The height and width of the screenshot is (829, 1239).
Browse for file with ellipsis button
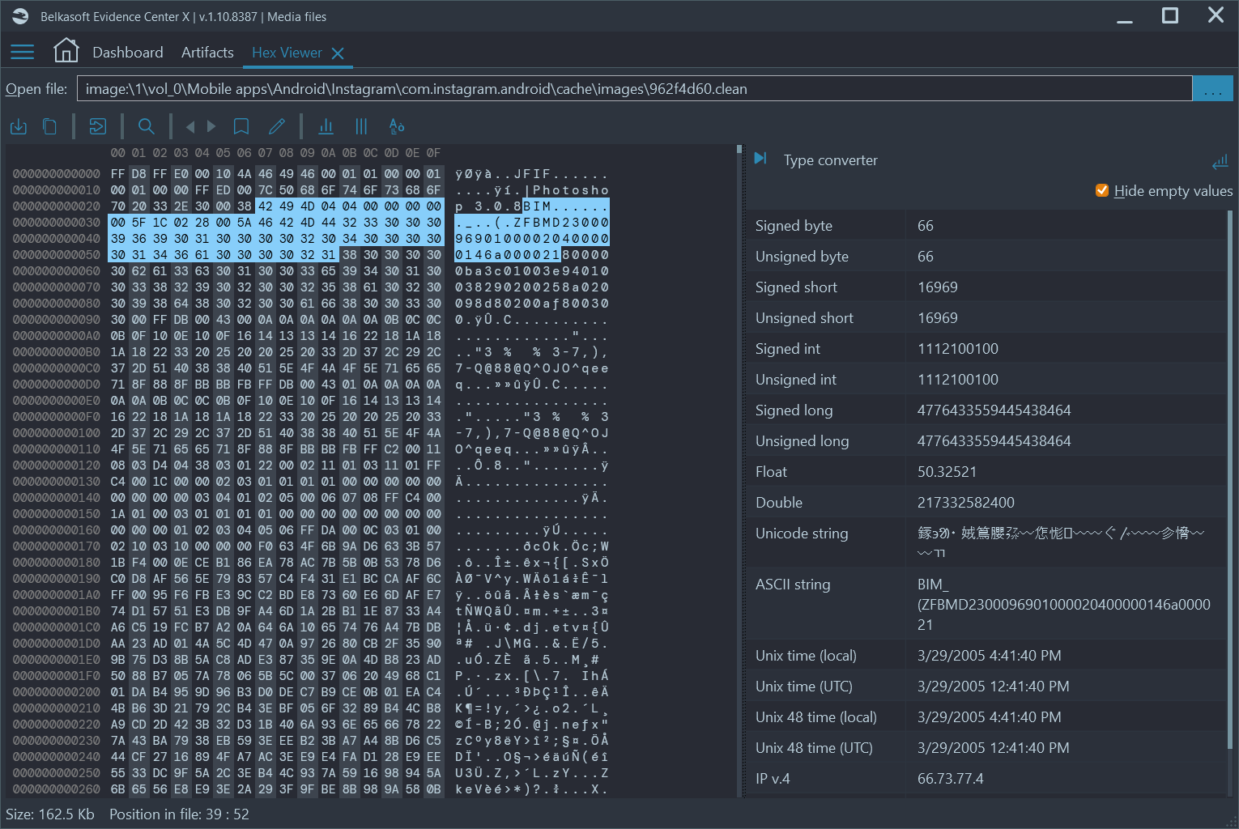click(1213, 89)
